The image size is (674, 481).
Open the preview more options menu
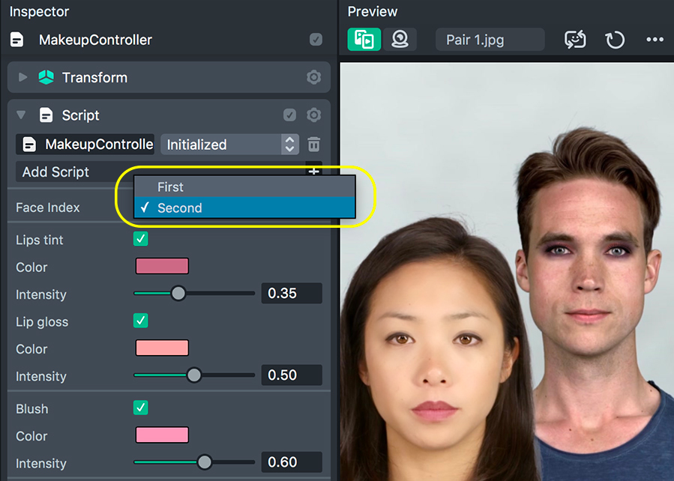pyautogui.click(x=655, y=40)
